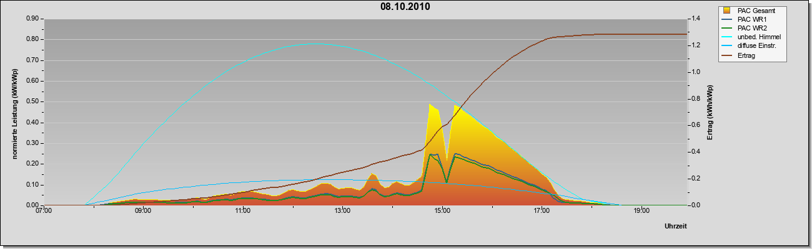Click the 09:00 time axis label
Image resolution: width=812 pixels, height=249 pixels.
tap(143, 211)
